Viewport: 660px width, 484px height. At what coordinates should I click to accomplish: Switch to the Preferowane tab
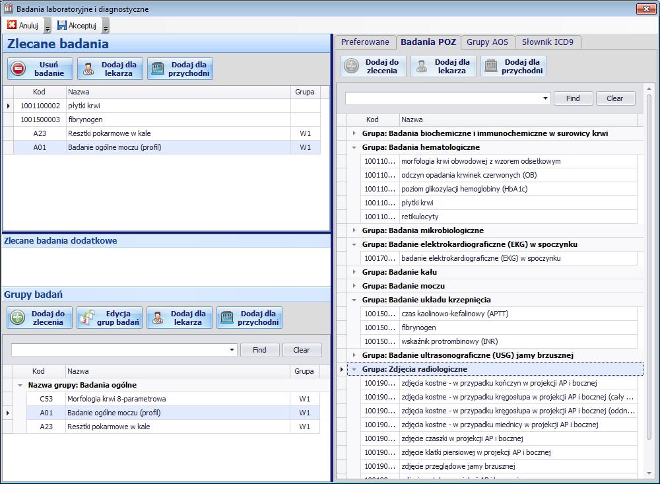tap(365, 42)
